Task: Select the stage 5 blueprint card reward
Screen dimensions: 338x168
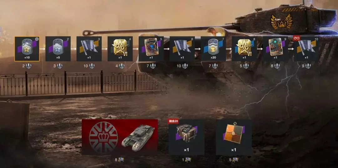Action: tap(151, 49)
